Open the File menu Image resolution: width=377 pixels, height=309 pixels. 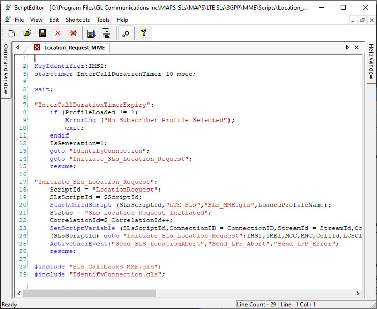coord(19,20)
